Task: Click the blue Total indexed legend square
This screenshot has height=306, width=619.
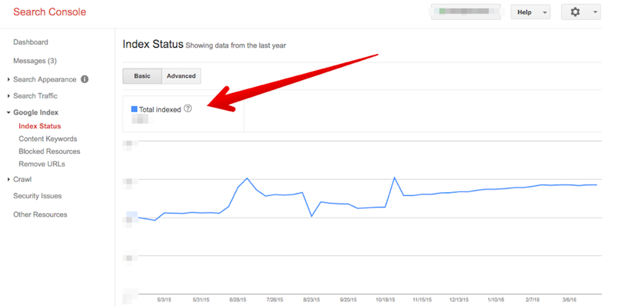Action: [134, 109]
